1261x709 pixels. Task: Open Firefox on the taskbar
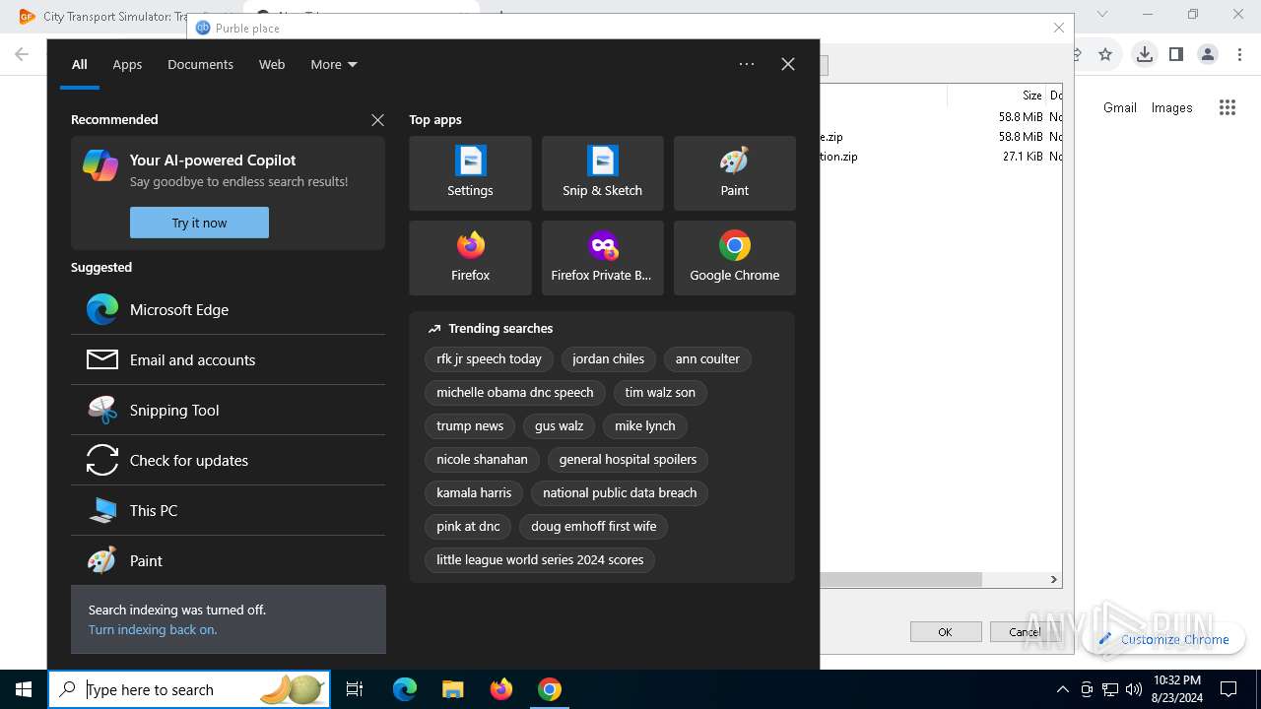click(501, 689)
